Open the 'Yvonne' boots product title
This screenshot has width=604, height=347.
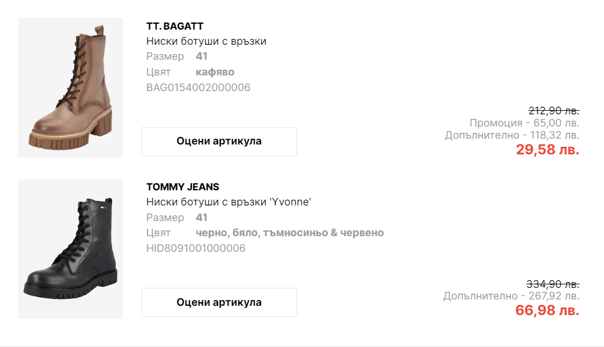[228, 202]
